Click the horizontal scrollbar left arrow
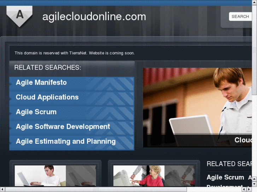 [x=2, y=190]
